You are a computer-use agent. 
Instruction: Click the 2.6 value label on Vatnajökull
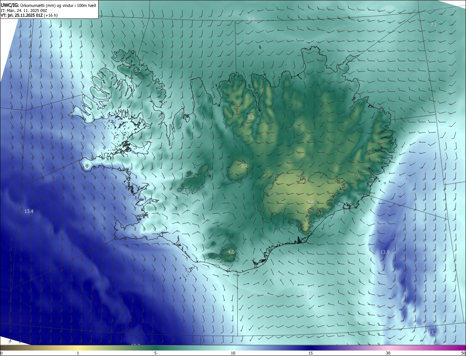click(311, 202)
